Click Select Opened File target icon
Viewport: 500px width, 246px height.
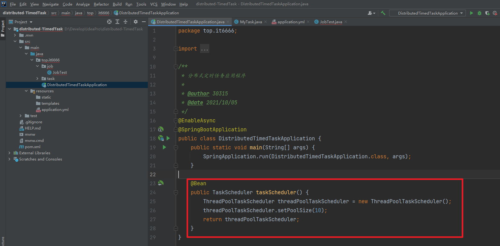point(109,22)
